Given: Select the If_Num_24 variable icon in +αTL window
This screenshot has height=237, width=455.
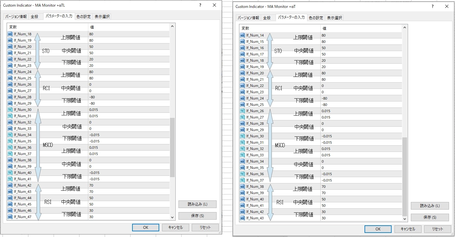Looking at the screenshot, I should tap(10, 72).
